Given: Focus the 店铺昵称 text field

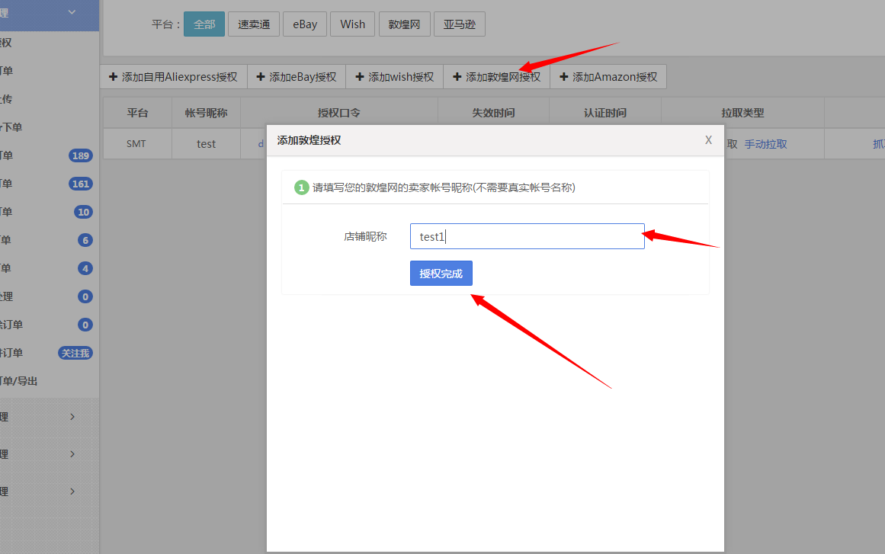Looking at the screenshot, I should pyautogui.click(x=527, y=236).
